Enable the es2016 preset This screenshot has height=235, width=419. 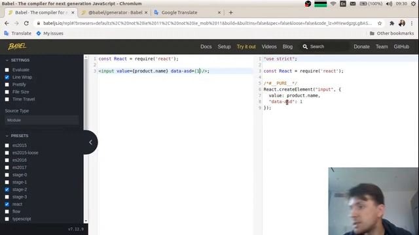tap(7, 160)
